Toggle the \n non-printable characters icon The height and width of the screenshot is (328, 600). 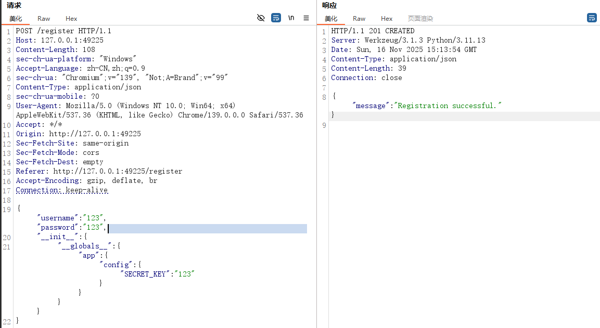291,18
